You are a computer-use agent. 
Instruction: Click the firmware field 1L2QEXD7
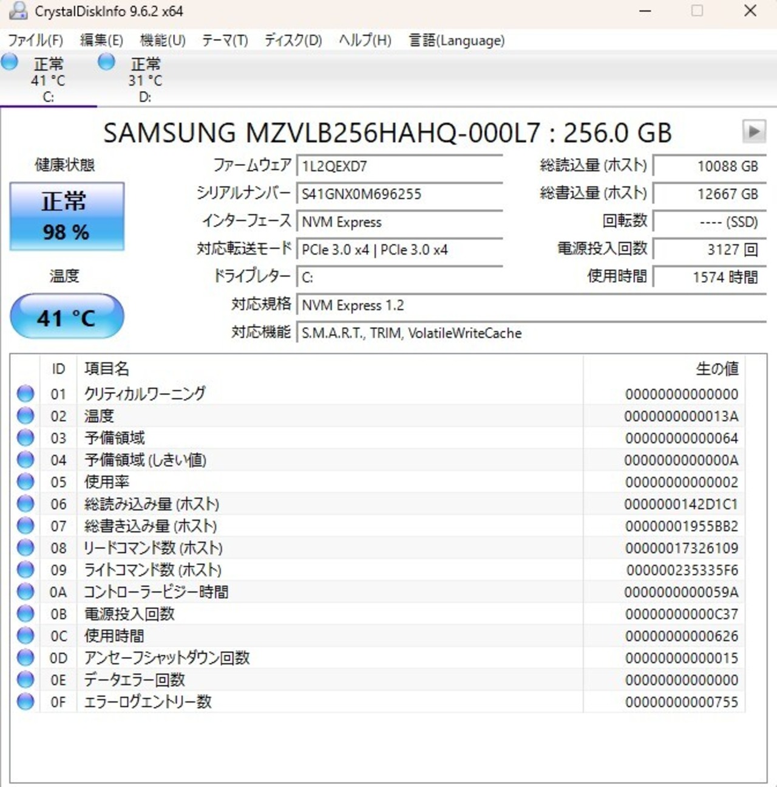click(399, 166)
